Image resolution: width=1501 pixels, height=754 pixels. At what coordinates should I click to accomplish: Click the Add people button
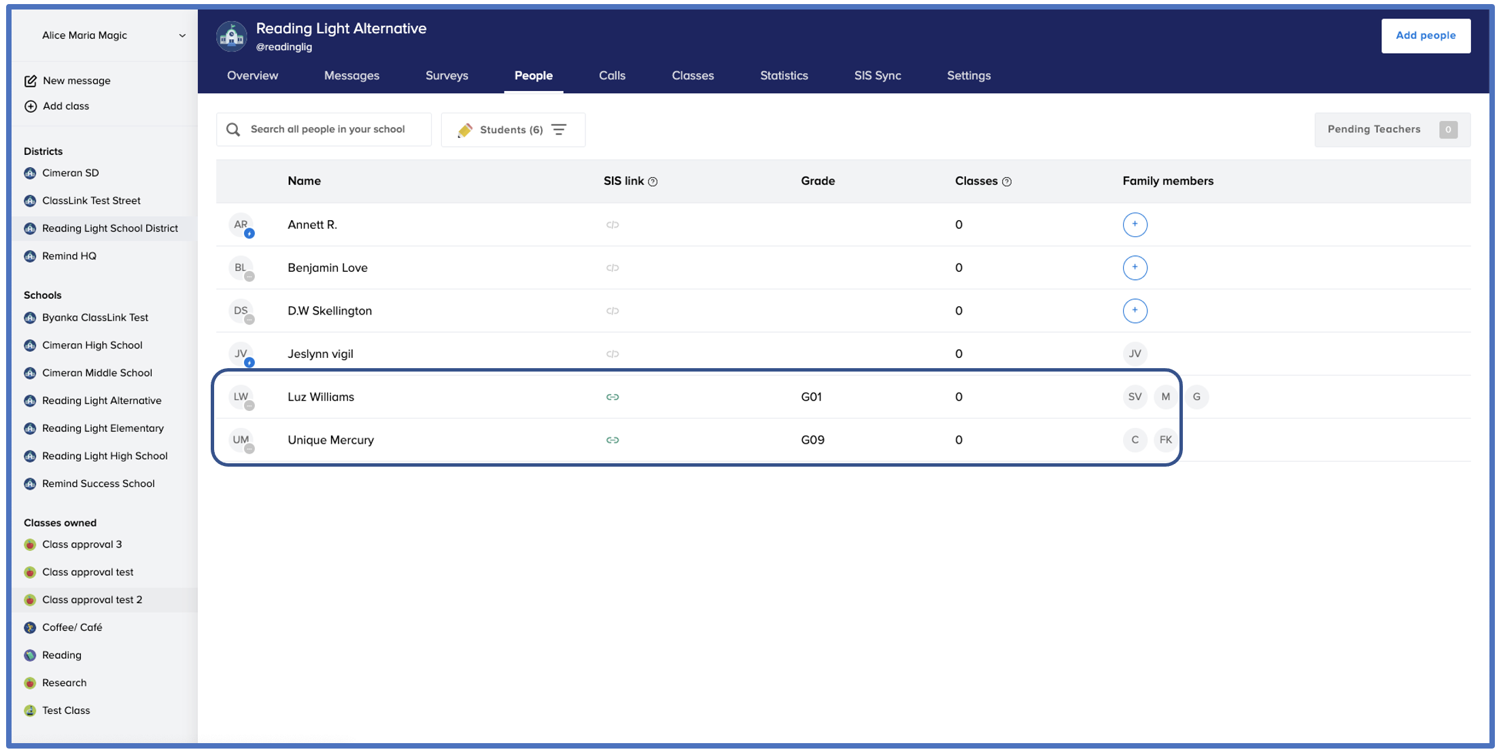click(1425, 35)
